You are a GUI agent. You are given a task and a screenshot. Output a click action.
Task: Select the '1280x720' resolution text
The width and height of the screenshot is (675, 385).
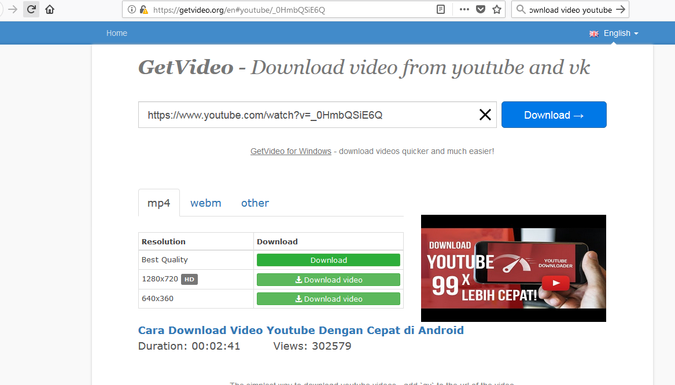(160, 279)
